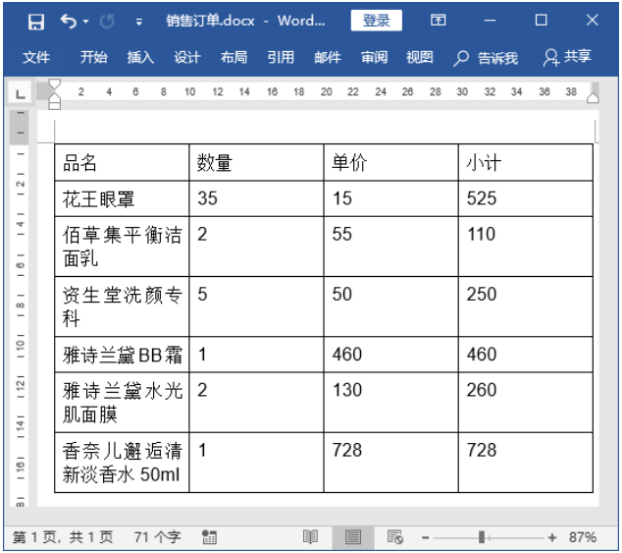This screenshot has width=622, height=553.
Task: Switch to the 开始 tab
Action: 93,57
